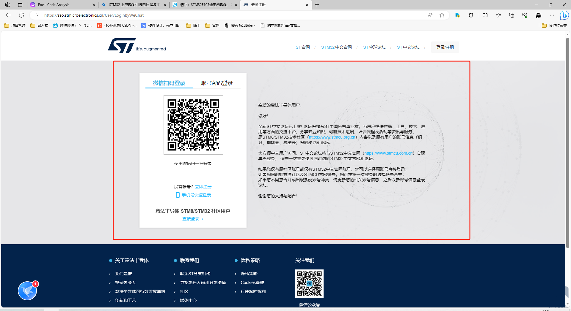Open the Read Aloud icon in address bar
571x311 pixels.
(x=430, y=15)
